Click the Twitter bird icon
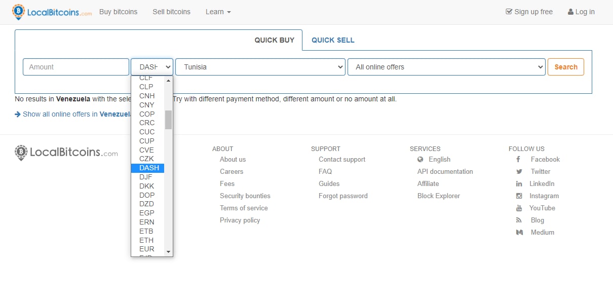The image size is (613, 298). pos(519,171)
